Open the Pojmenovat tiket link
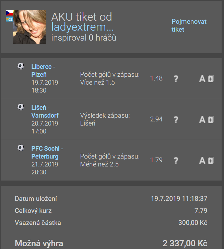This screenshot has height=249, width=224. [189, 25]
